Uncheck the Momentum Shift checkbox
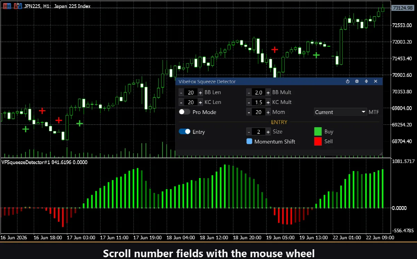Viewport: 417px width, 259px height. coord(249,141)
